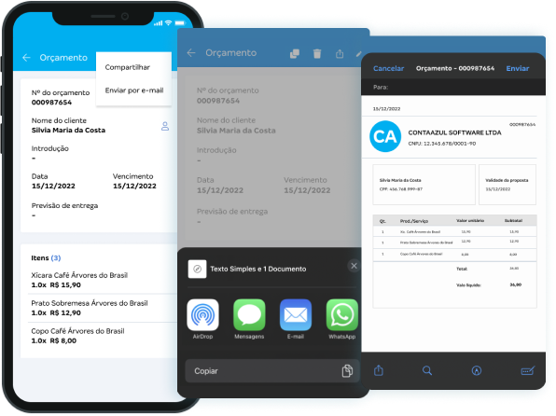Tap the Para recipient field
Image resolution: width=556 pixels, height=416 pixels.
point(453,87)
